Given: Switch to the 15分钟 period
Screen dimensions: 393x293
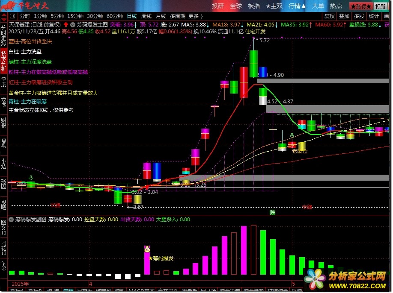Looking at the screenshot, I should [x=75, y=16].
